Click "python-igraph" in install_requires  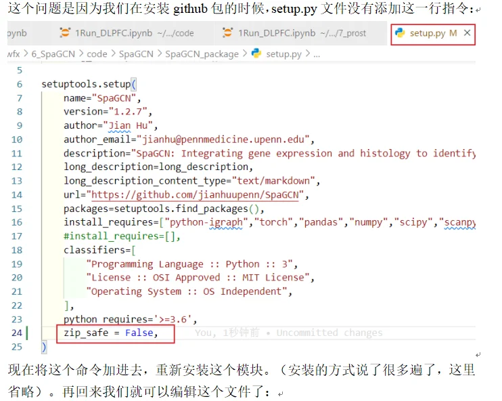206,222
